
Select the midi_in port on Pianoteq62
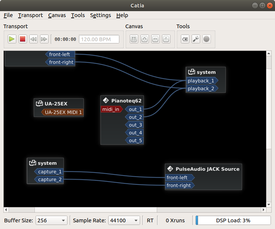tap(112, 109)
